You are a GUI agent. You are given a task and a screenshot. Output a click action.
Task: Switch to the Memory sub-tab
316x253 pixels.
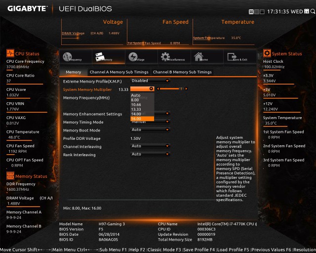(74, 72)
